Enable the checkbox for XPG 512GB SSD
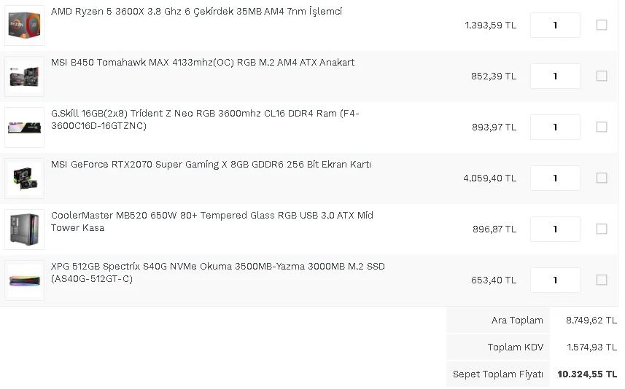625x389 pixels. [602, 280]
